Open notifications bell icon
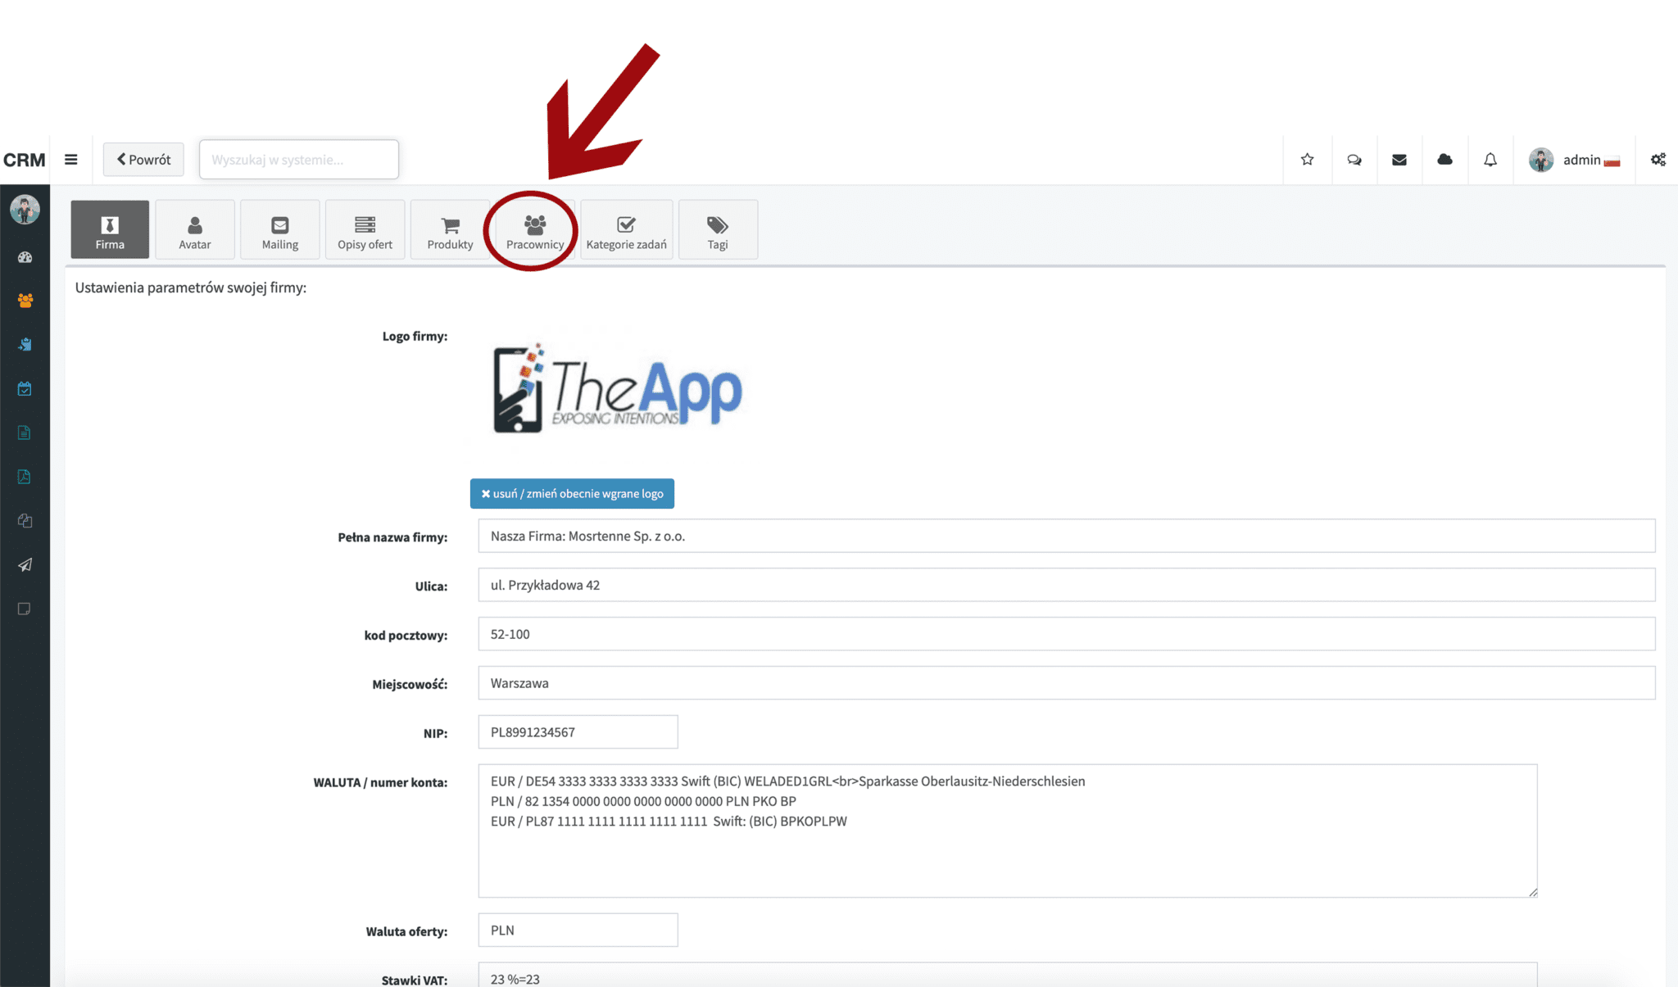This screenshot has width=1678, height=987. click(x=1490, y=160)
